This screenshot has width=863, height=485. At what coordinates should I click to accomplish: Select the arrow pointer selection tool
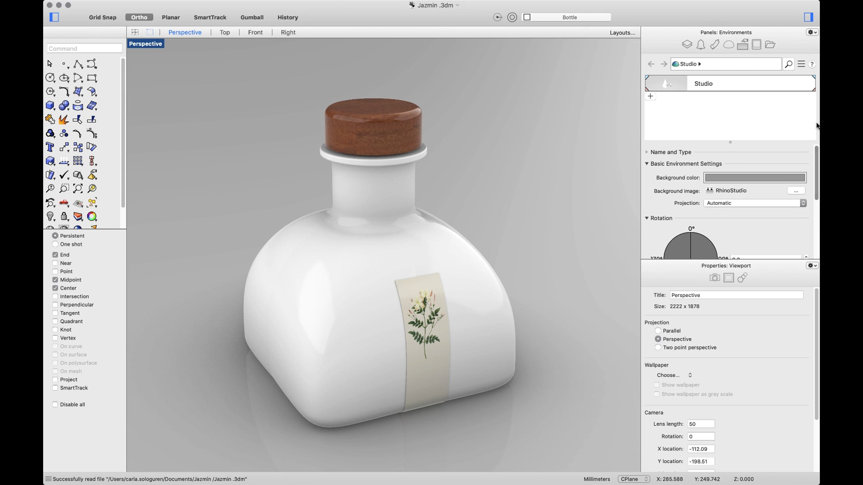50,64
